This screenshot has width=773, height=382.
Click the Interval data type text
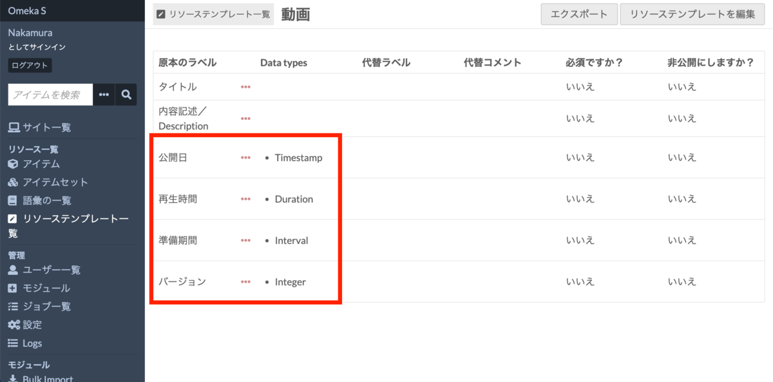pyautogui.click(x=291, y=240)
